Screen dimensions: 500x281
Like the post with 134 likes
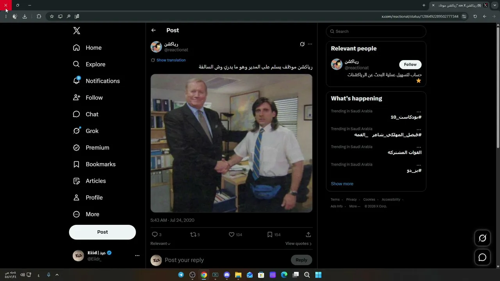(232, 235)
